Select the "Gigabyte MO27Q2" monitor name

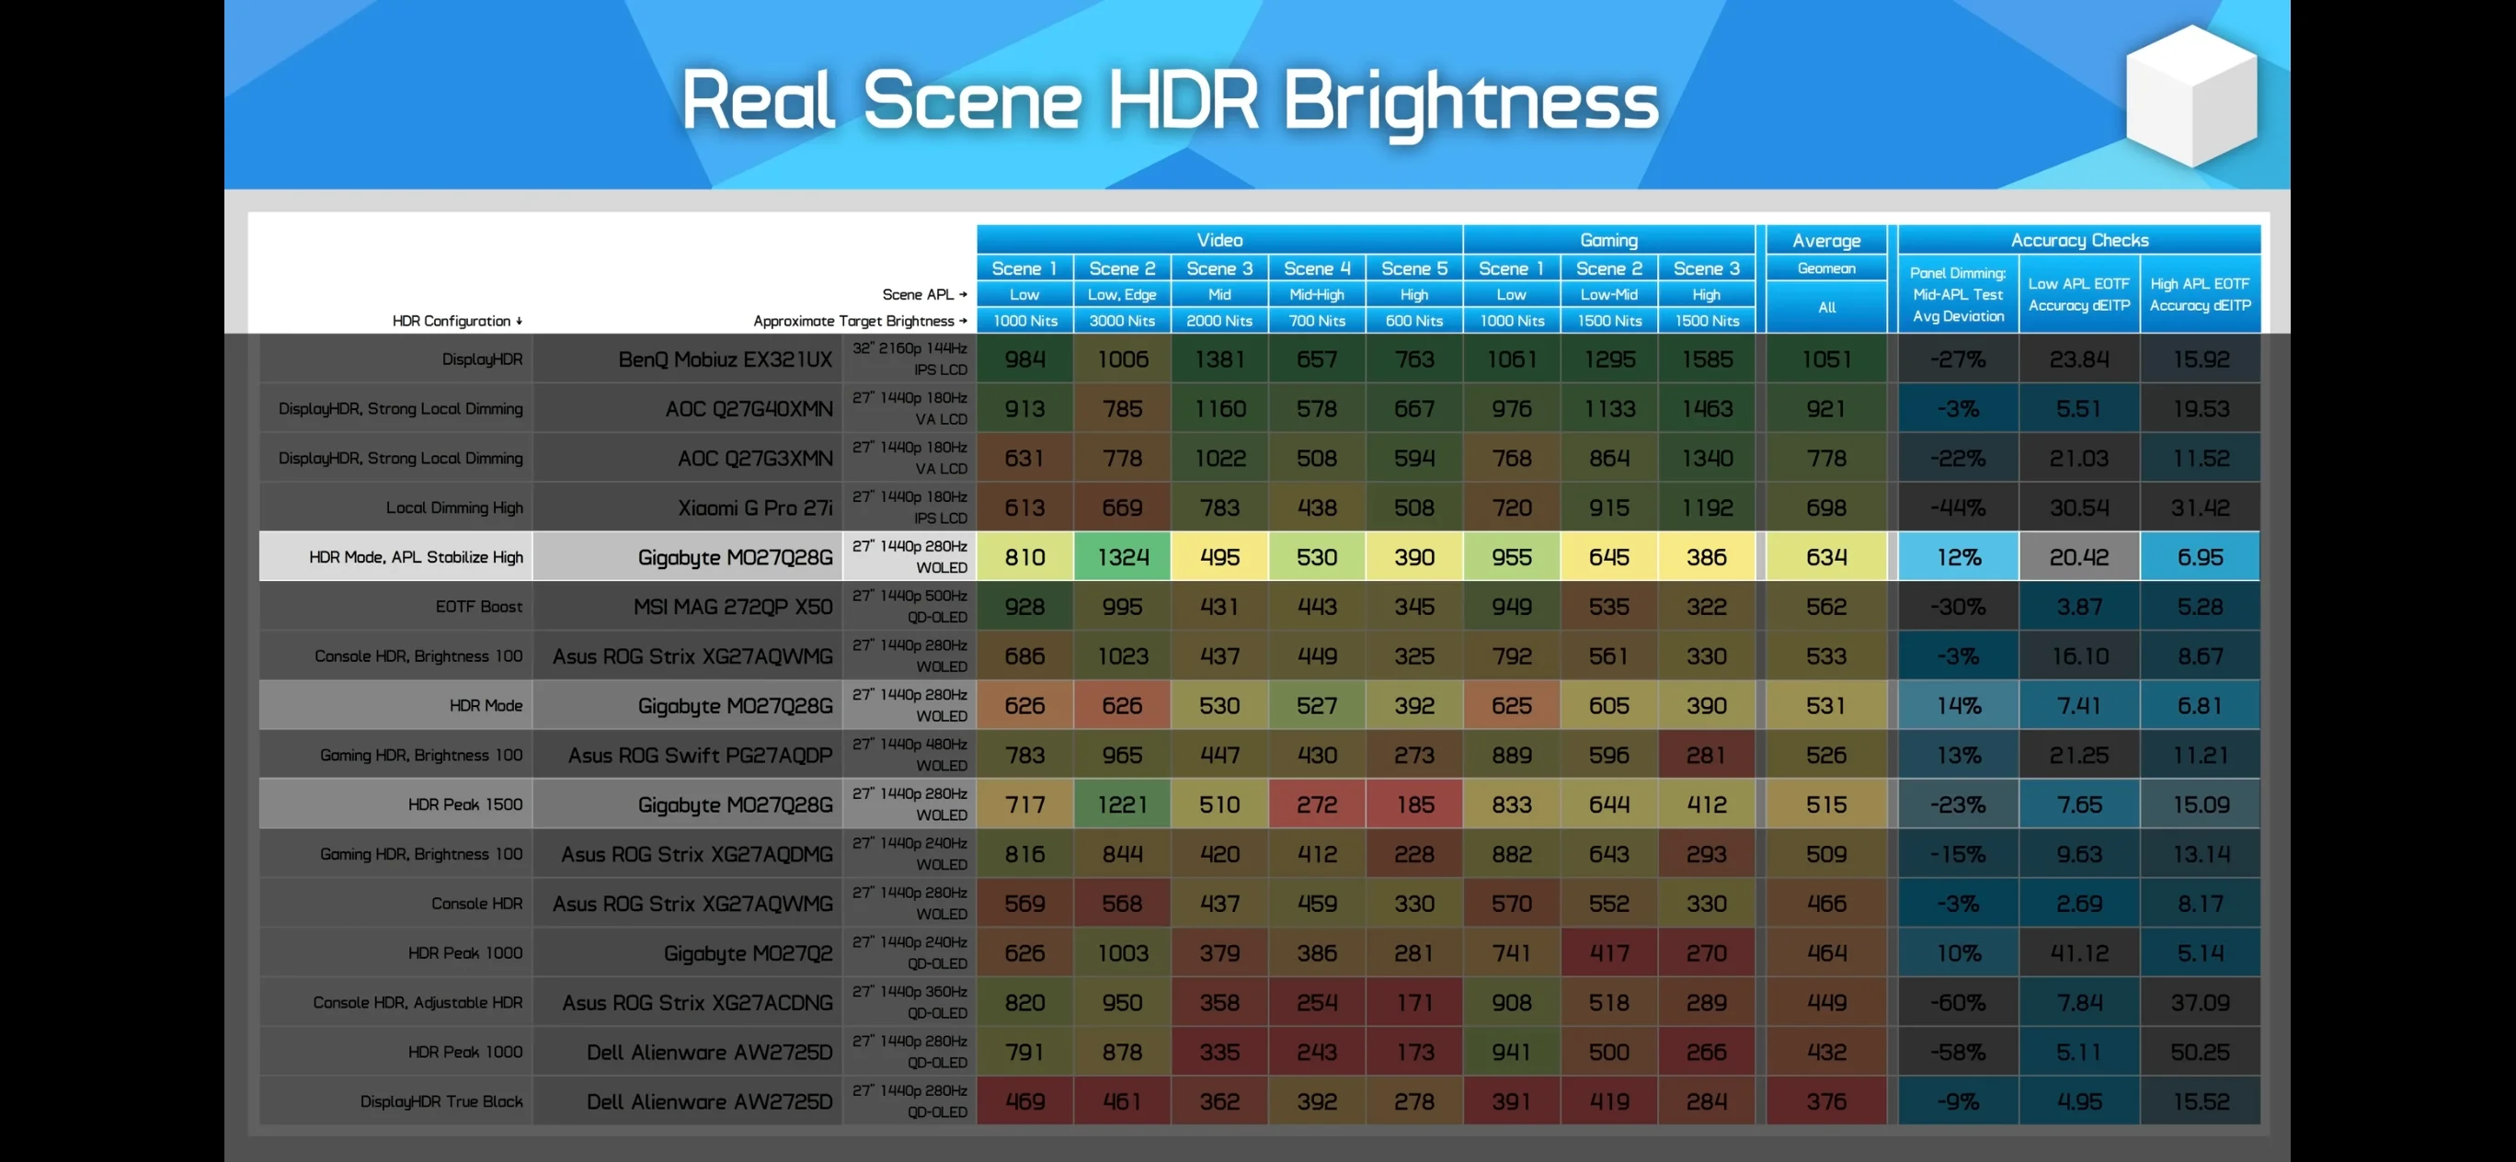(x=749, y=953)
